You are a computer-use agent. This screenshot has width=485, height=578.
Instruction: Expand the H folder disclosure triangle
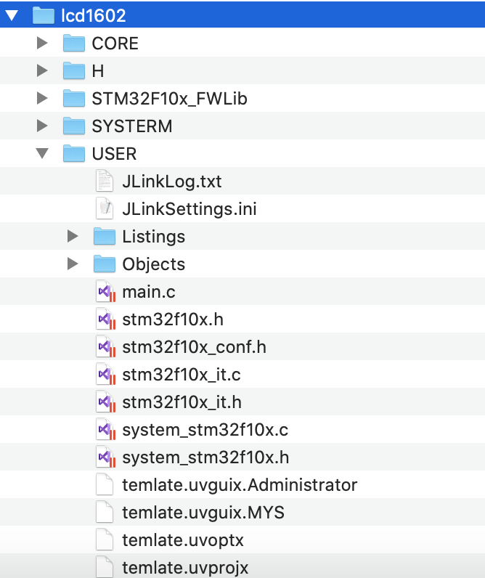coord(42,71)
